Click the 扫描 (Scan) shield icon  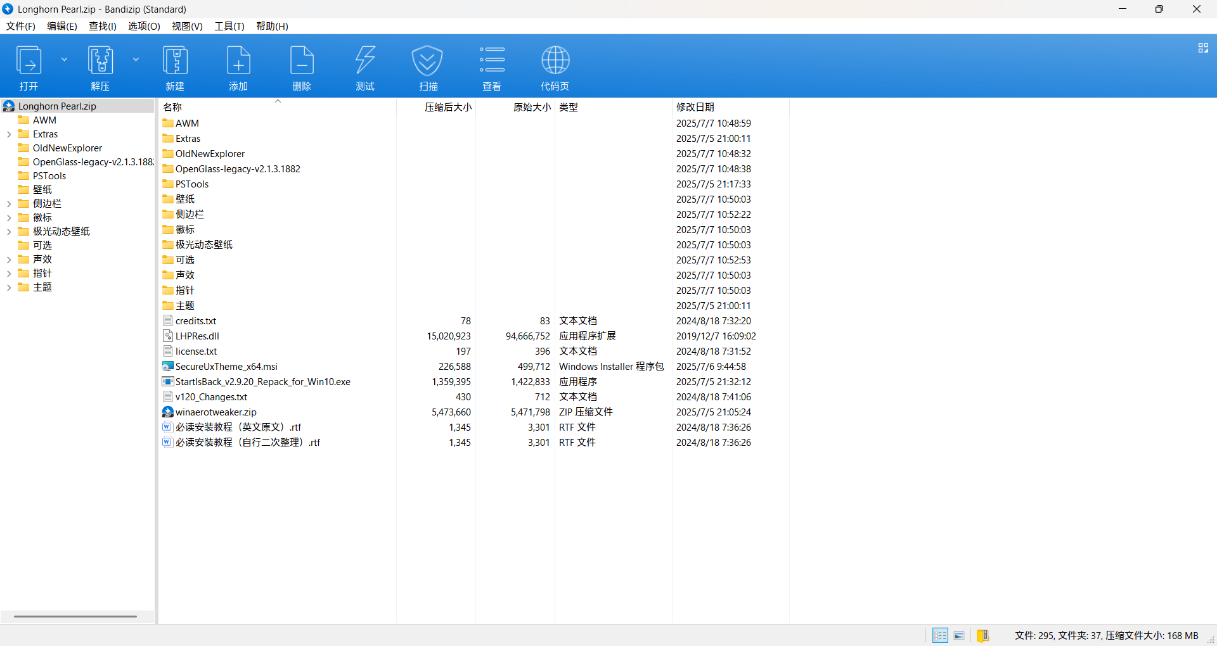[428, 61]
